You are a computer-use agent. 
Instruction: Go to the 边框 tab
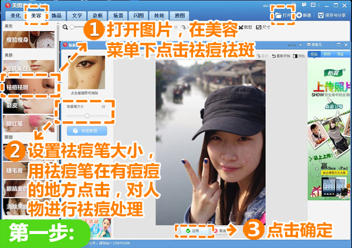click(x=97, y=16)
